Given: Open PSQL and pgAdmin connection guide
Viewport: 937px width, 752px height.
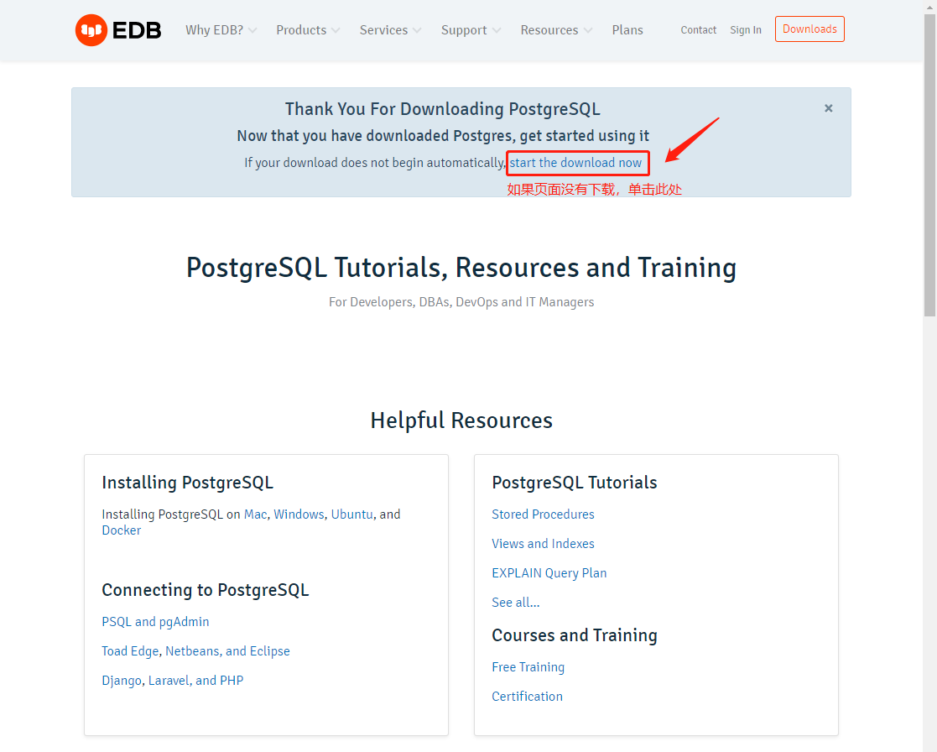Looking at the screenshot, I should coord(155,621).
